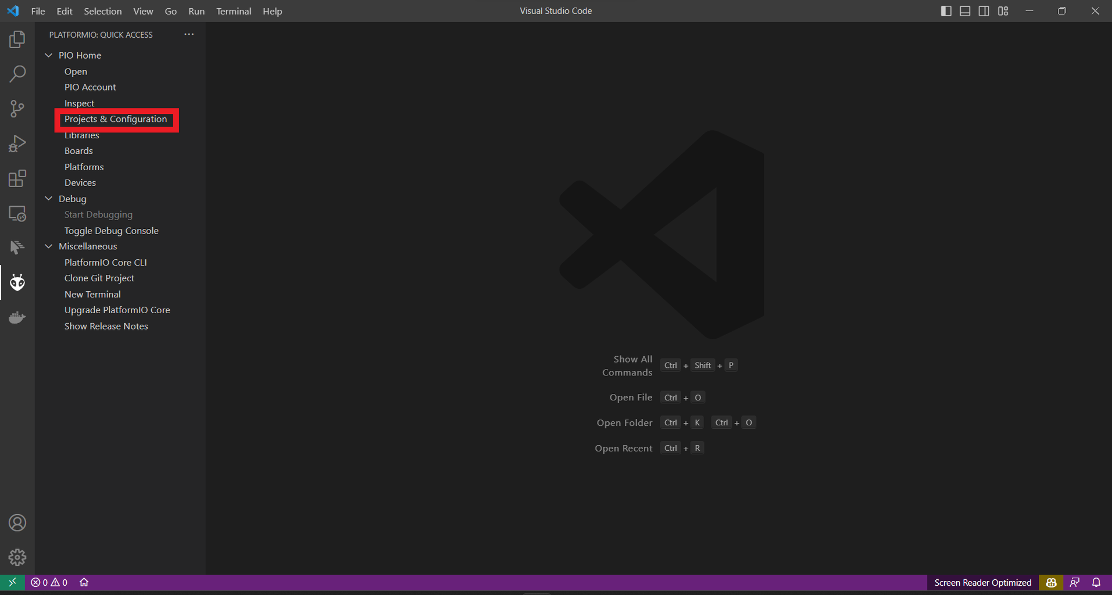Open the PlatformIO Home via status bar house icon

pos(84,582)
